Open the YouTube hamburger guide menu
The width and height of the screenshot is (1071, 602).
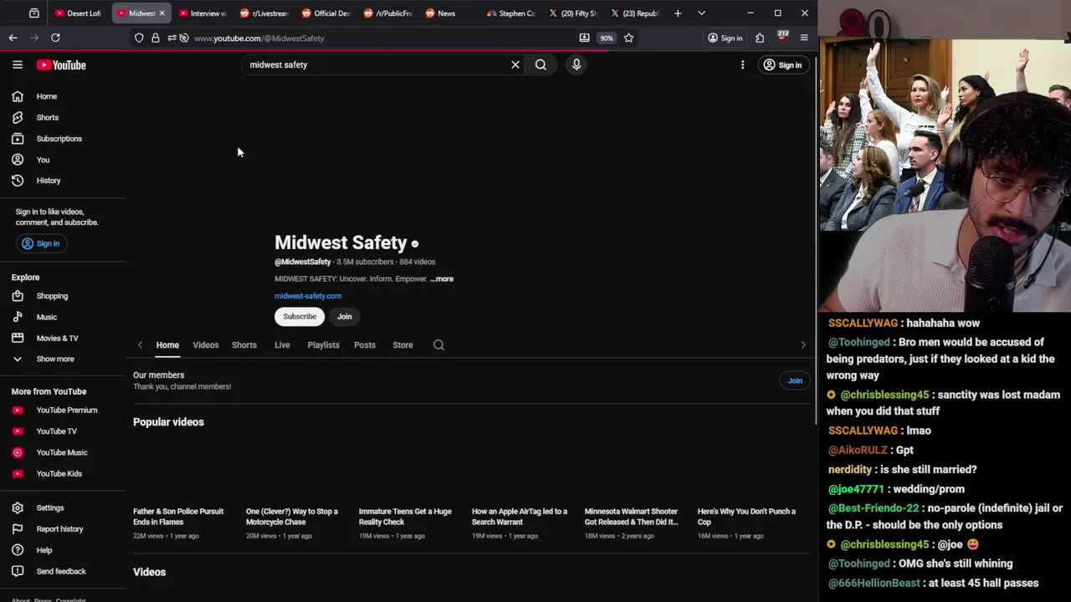point(18,64)
